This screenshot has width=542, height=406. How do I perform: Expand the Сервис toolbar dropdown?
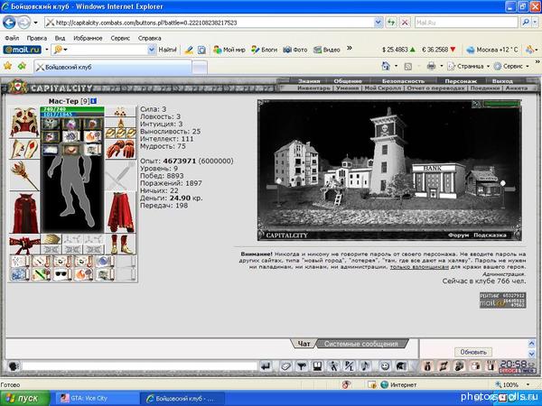528,66
